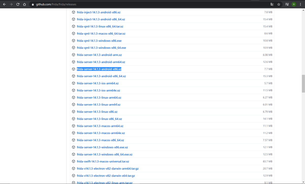Bookmark this page with the star icon
The image size is (305, 184).
click(279, 4)
